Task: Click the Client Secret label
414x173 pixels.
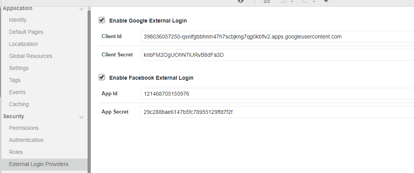Action: point(117,54)
